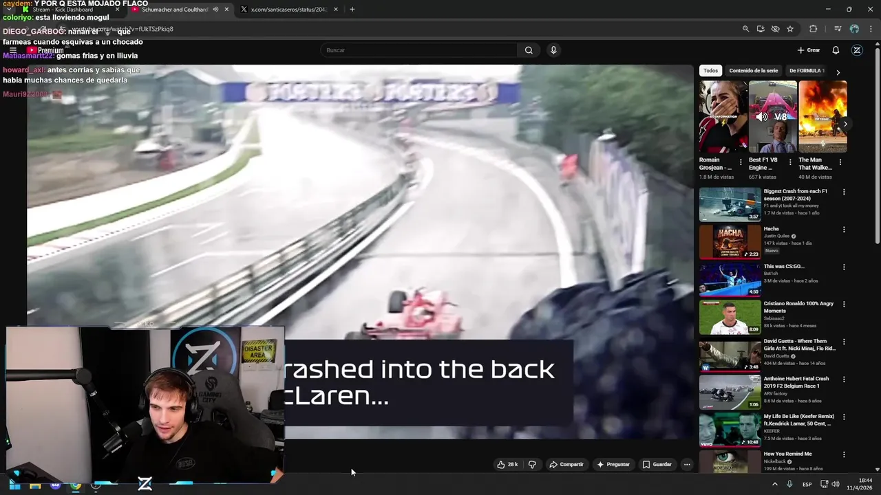The height and width of the screenshot is (495, 881).
Task: Click the YouTube search magnifier button
Action: coord(529,50)
